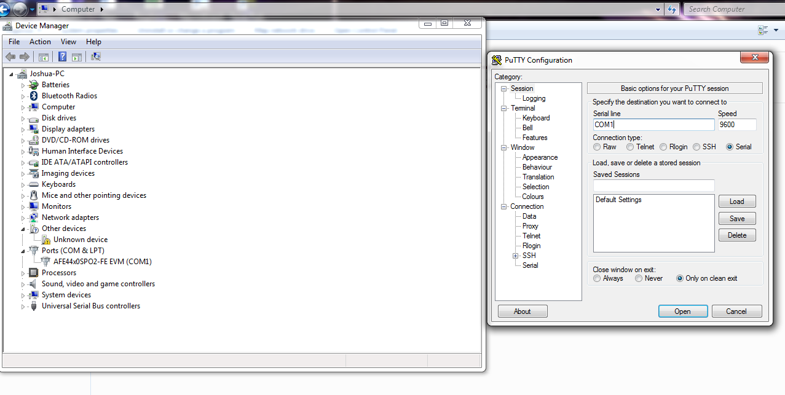The height and width of the screenshot is (395, 785).
Task: Select the Raw connection type
Action: 597,147
